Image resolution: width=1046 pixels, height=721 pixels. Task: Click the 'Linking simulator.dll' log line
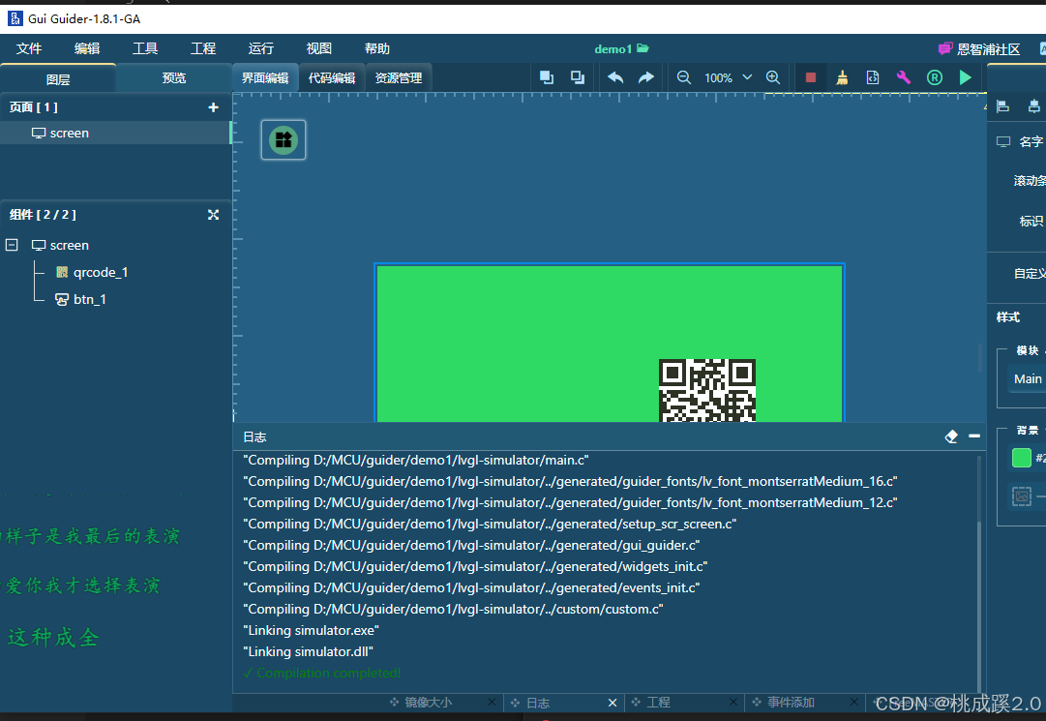[x=309, y=651]
